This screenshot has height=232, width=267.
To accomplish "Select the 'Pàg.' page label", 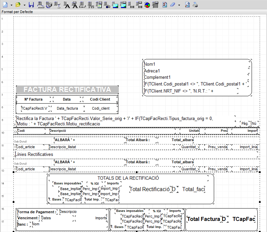I will pos(245,123).
